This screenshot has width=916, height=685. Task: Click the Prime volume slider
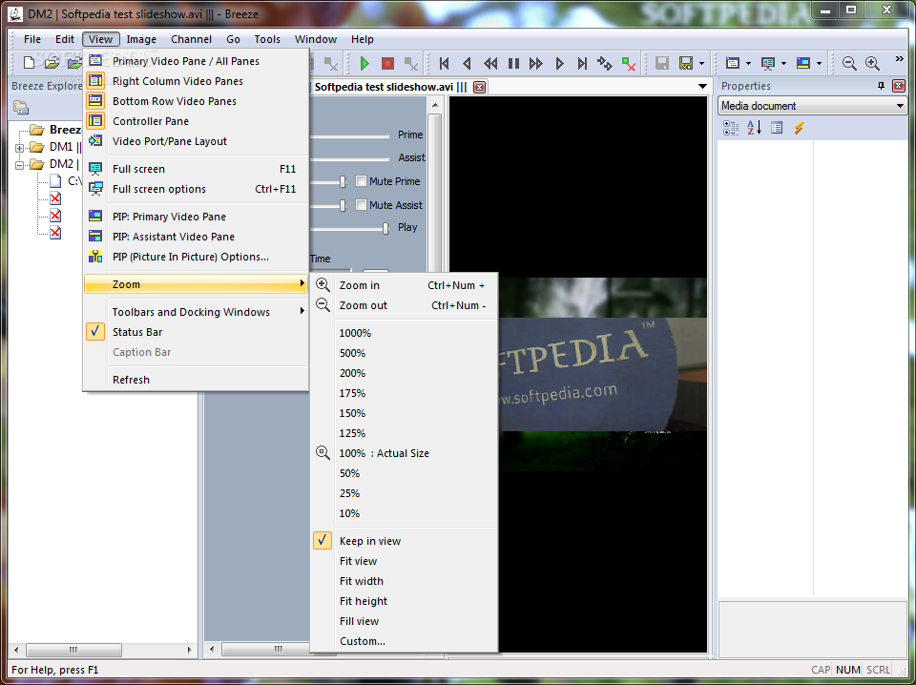[x=349, y=136]
